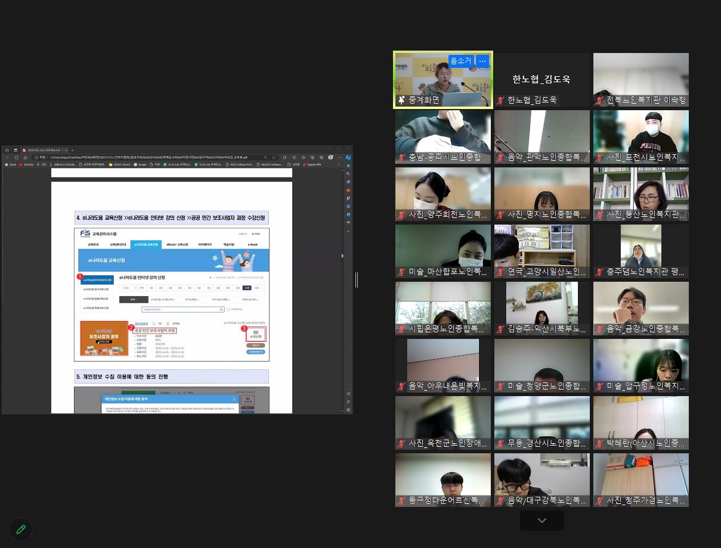Image resolution: width=721 pixels, height=548 pixels.
Task: Open a new tab in shared browser
Action: 72,150
